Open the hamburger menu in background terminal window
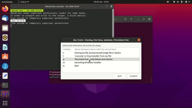Image resolution: width=192 pixels, height=108 pixels. point(131,19)
